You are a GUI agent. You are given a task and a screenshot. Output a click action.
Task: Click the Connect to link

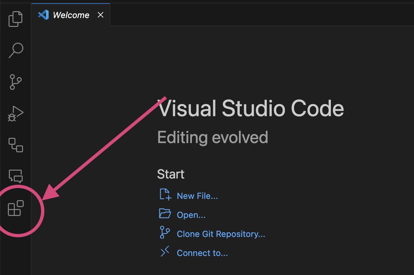[x=202, y=253]
